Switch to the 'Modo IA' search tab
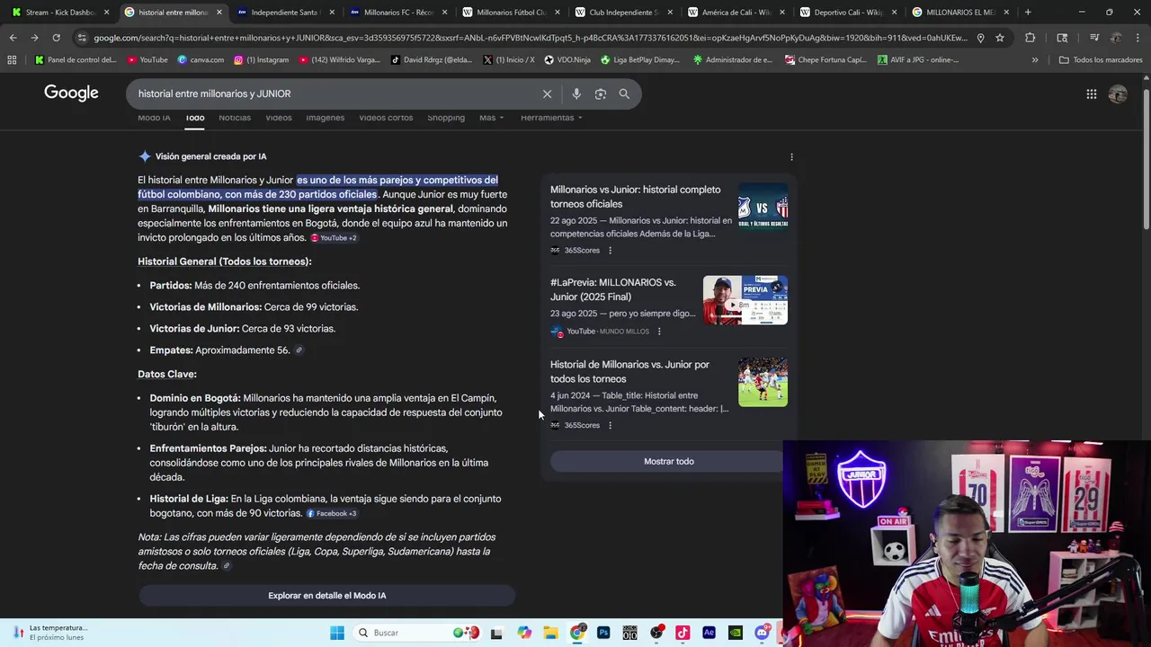Screen dimensions: 1151x647 154,118
